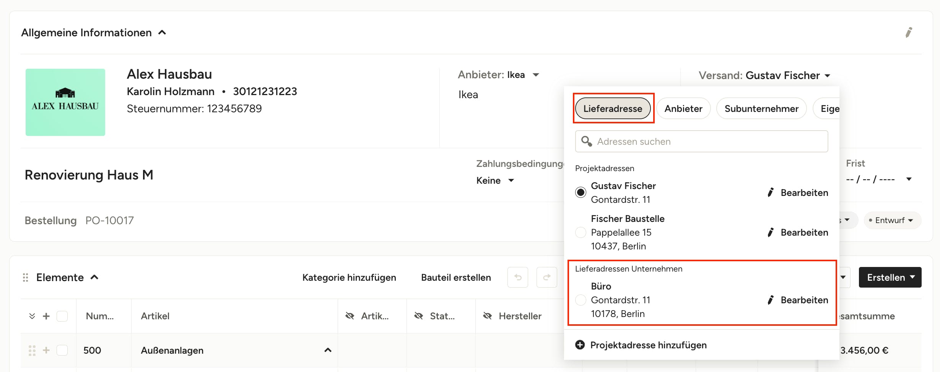
Task: Click the address search magnifier icon
Action: [x=587, y=141]
